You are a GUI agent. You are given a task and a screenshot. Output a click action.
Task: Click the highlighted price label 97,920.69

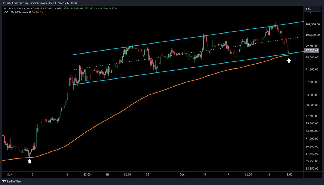(312, 50)
